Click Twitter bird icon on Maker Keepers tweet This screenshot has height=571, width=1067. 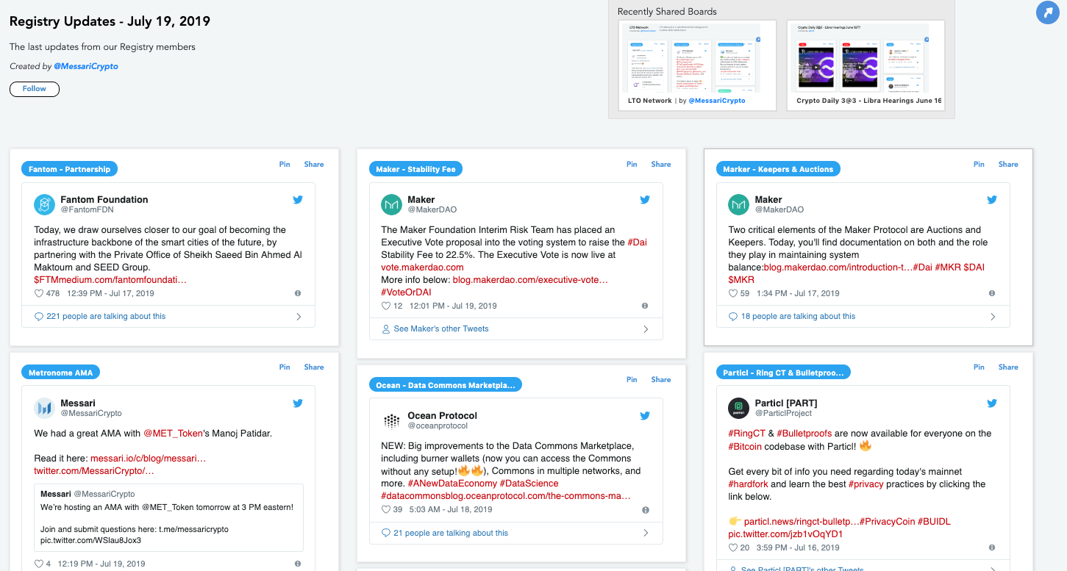click(x=992, y=199)
